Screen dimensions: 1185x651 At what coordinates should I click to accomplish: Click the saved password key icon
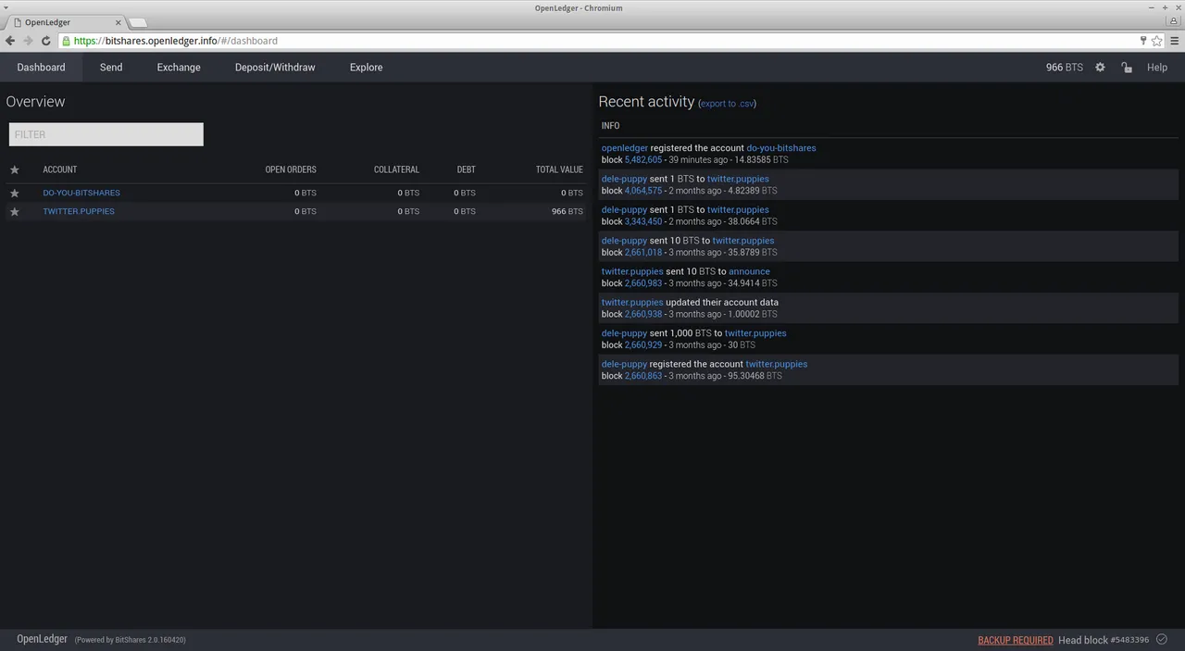click(x=1144, y=41)
